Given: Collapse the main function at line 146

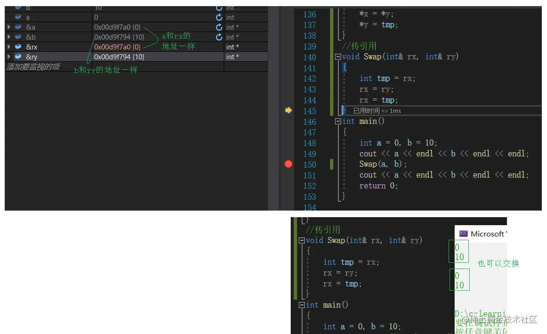Looking at the screenshot, I should pyautogui.click(x=338, y=122).
